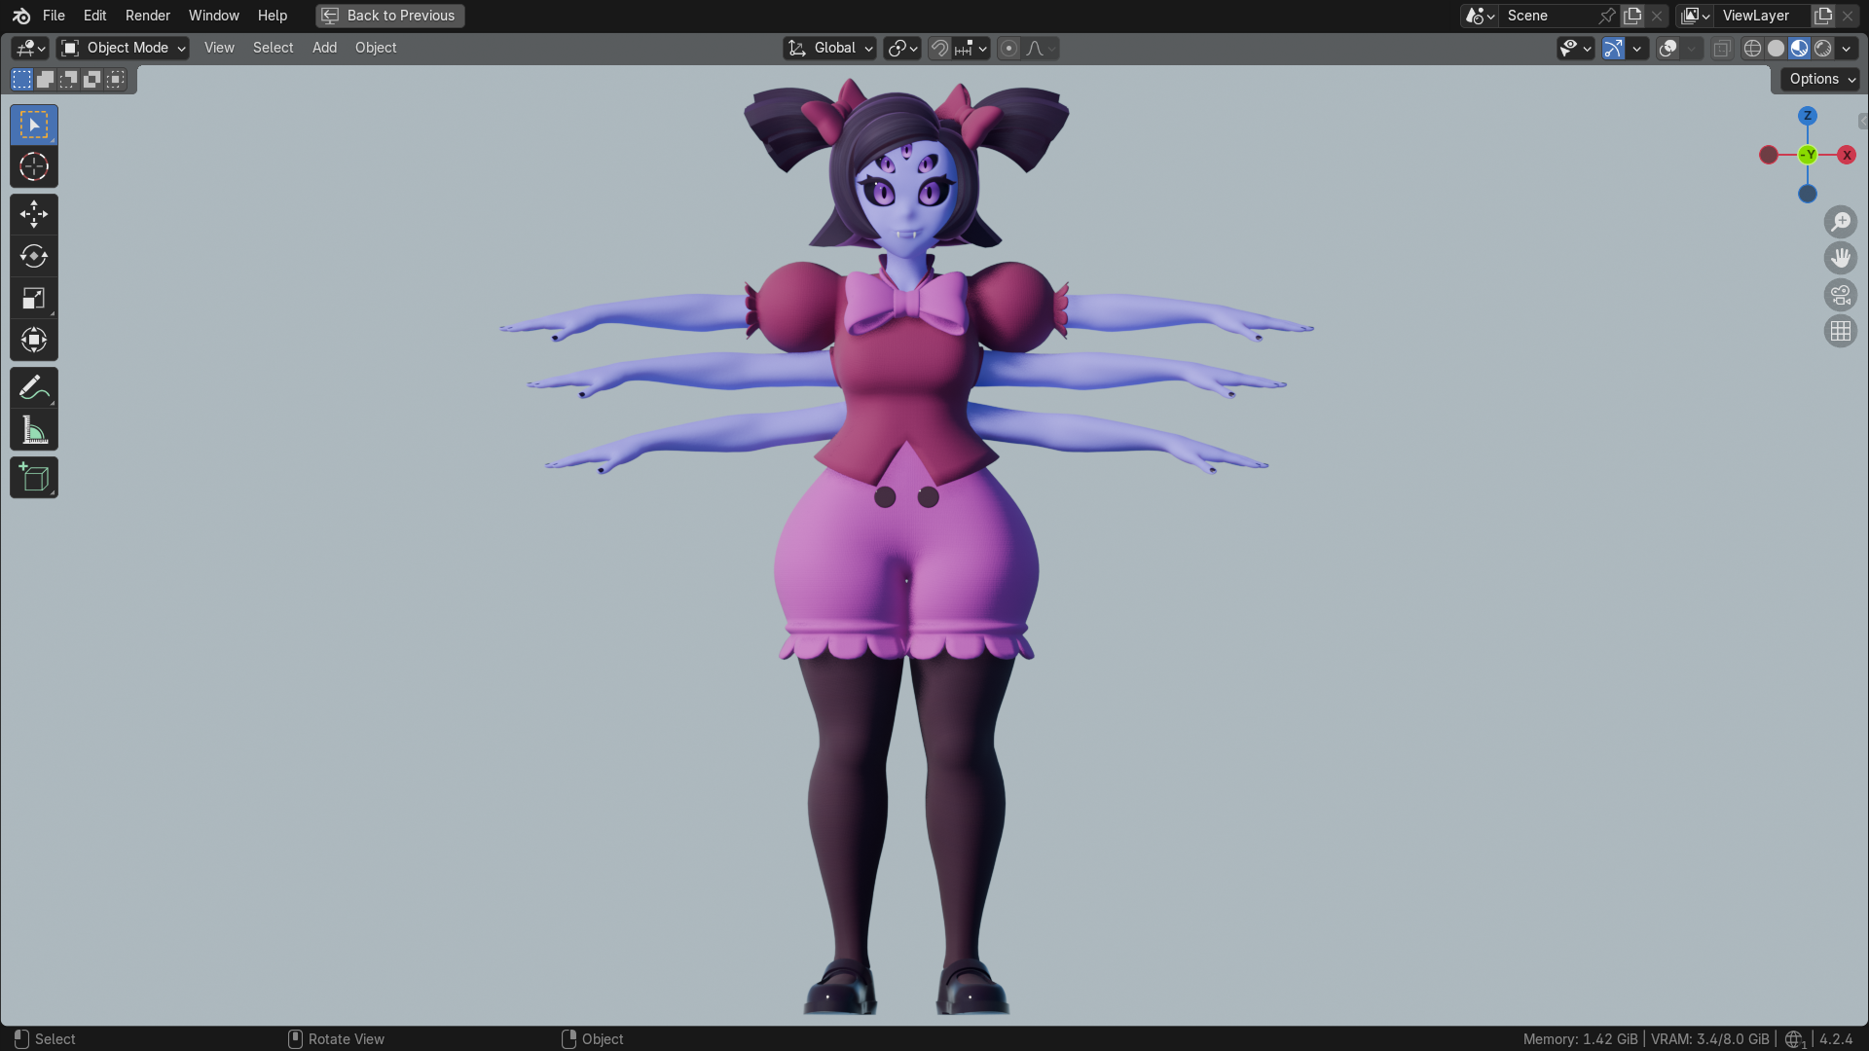Select the Cursor tool in toolbar
Image resolution: width=1869 pixels, height=1051 pixels.
(x=34, y=167)
